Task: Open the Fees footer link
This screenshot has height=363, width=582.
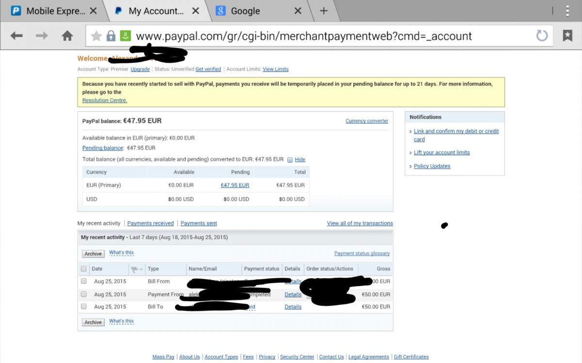Action: click(248, 357)
